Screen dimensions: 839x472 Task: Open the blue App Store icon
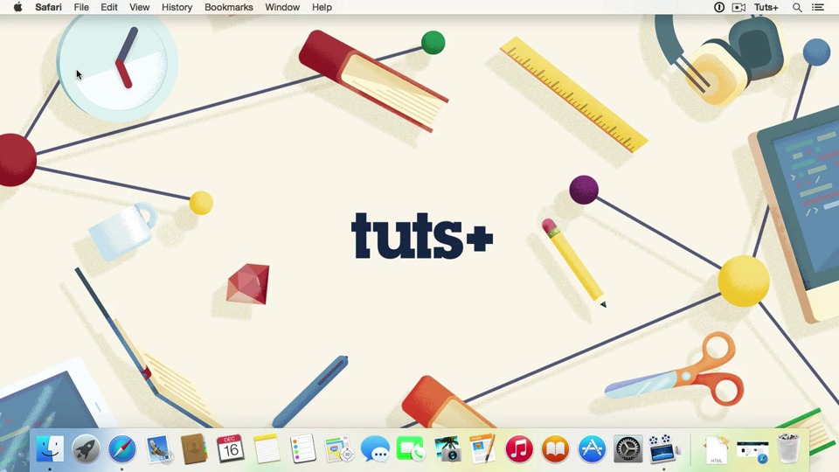click(x=592, y=448)
